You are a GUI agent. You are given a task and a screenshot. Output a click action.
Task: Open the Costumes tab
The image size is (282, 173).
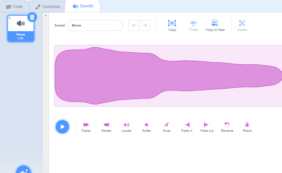pyautogui.click(x=48, y=7)
